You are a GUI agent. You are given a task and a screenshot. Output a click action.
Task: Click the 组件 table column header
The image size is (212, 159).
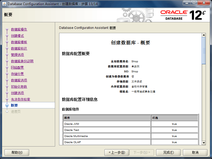[x=107, y=118]
